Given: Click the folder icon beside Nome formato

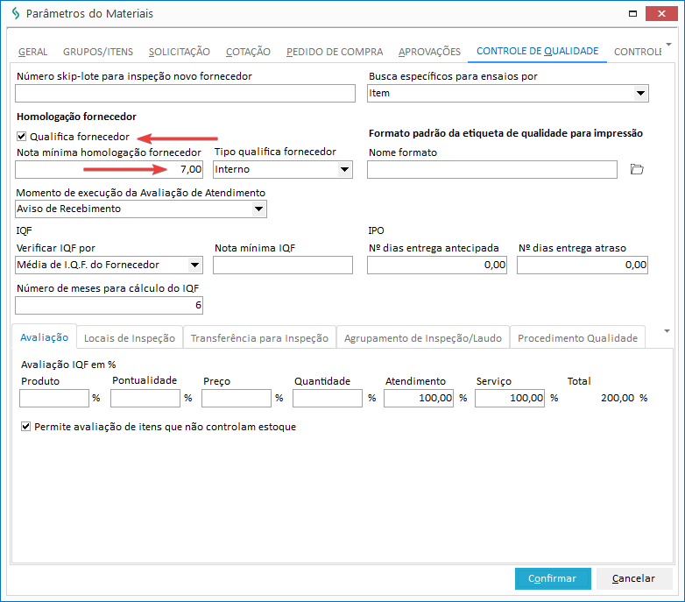Looking at the screenshot, I should point(637,169).
